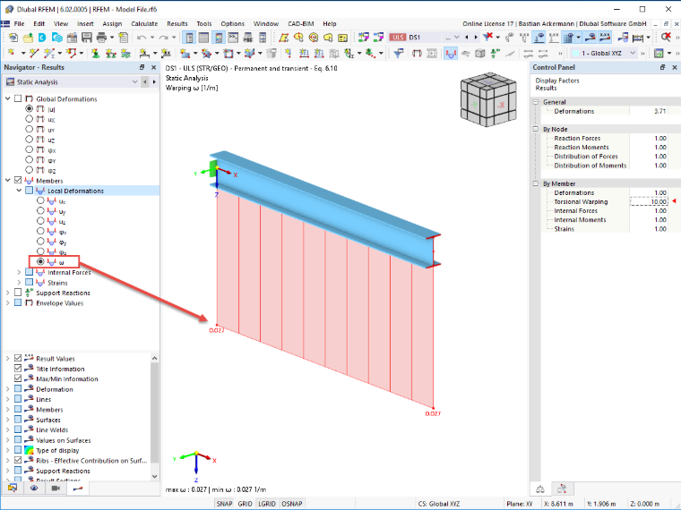Open the Calculate menu
The width and height of the screenshot is (681, 510).
click(144, 24)
